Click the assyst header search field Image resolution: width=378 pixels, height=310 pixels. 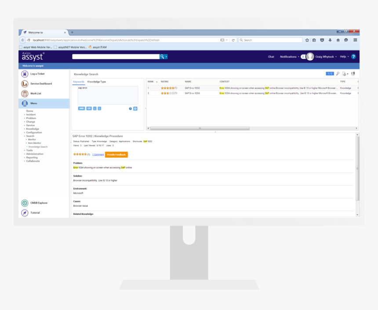tap(116, 57)
